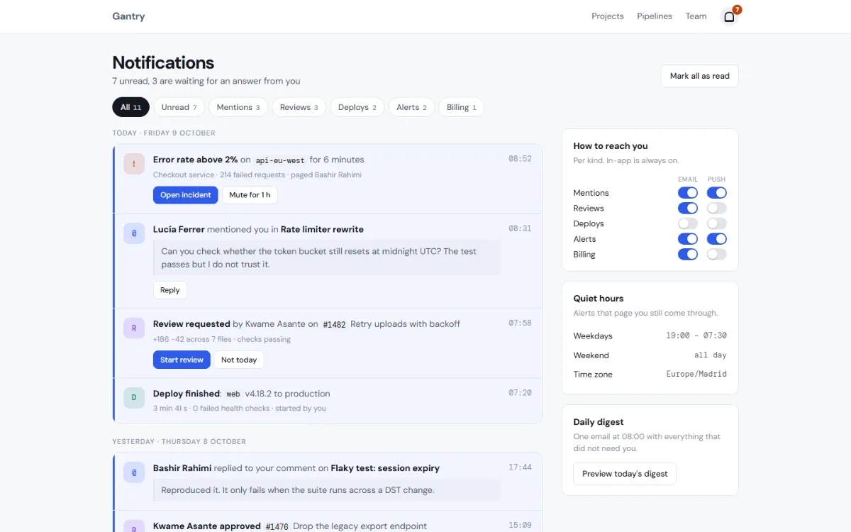This screenshot has width=851, height=532.
Task: Mark all notifications as read
Action: [x=700, y=76]
